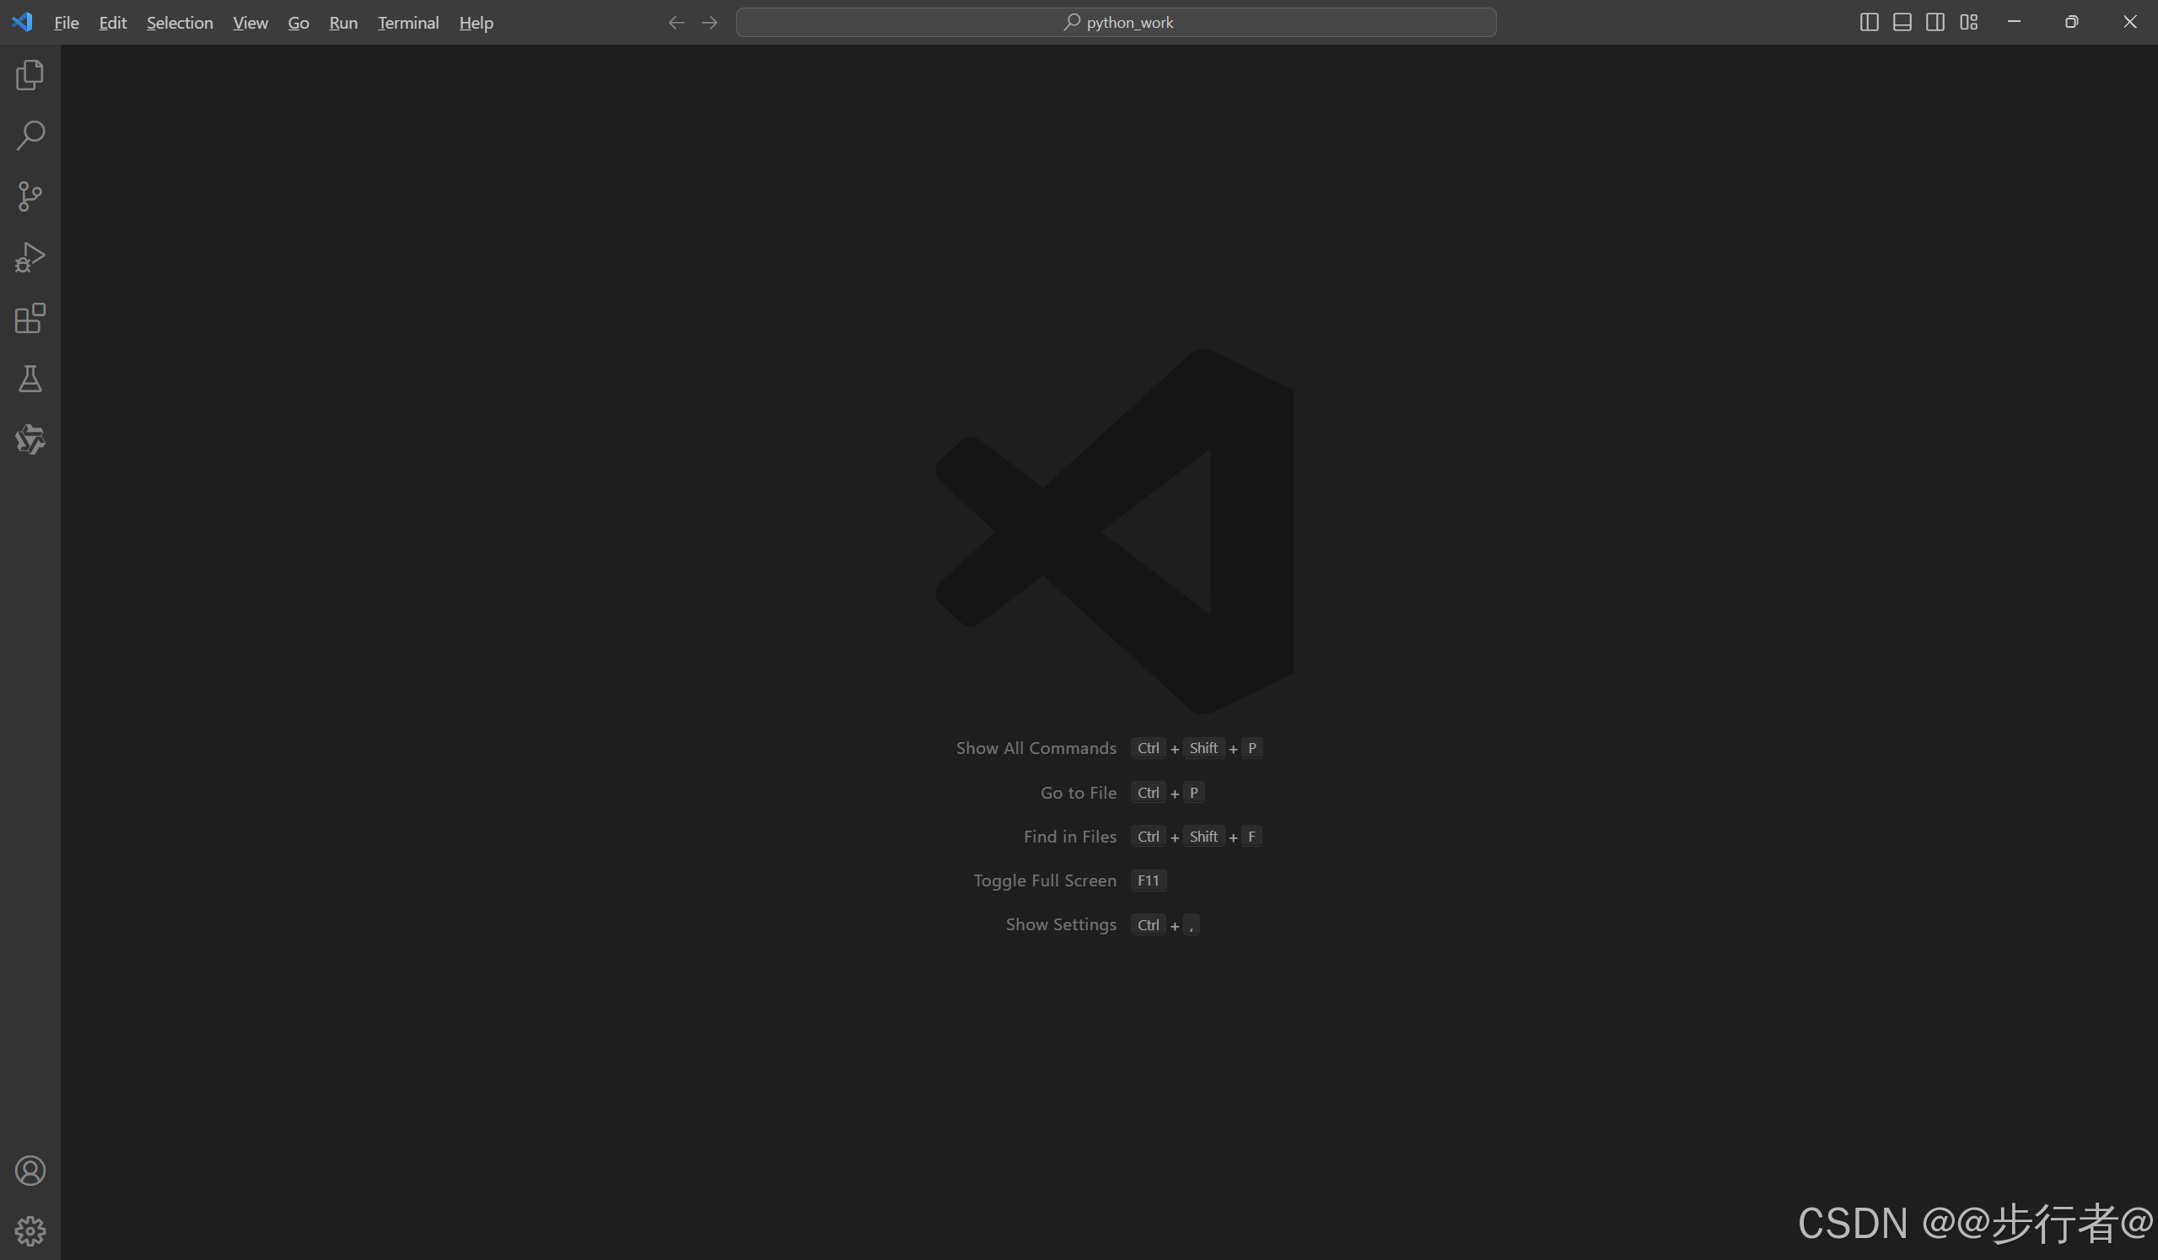Image resolution: width=2158 pixels, height=1260 pixels.
Task: Toggle the primary side bar
Action: (1870, 22)
